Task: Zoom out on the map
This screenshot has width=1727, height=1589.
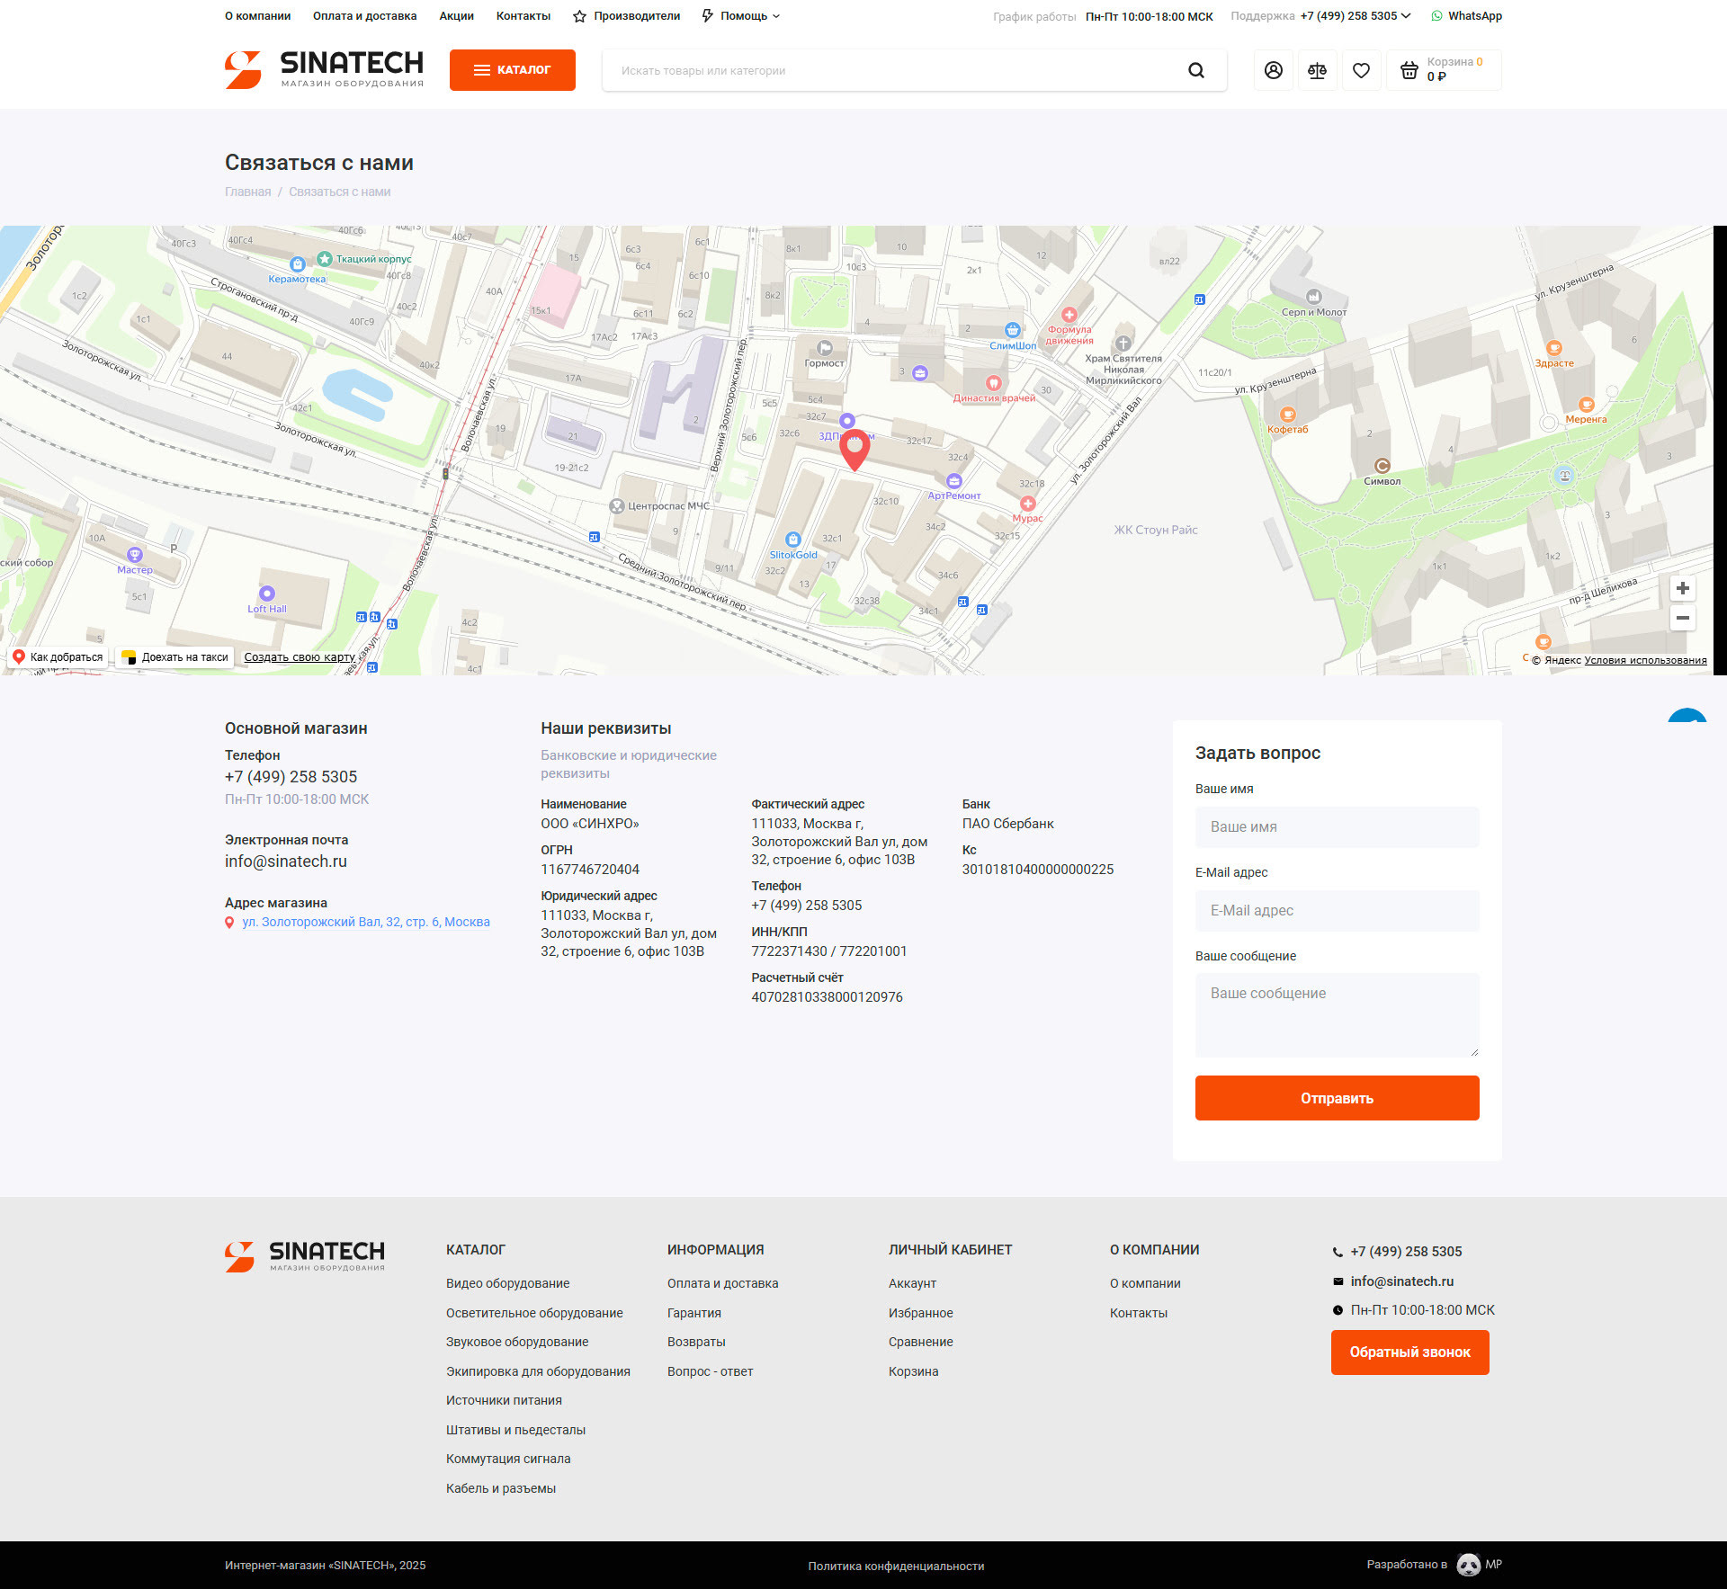Action: point(1682,618)
